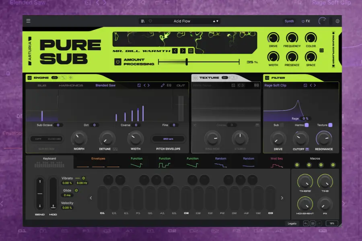Image resolution: width=362 pixels, height=241 pixels.
Task: Click the pencil draw icon in Engine
Action: (x=162, y=85)
